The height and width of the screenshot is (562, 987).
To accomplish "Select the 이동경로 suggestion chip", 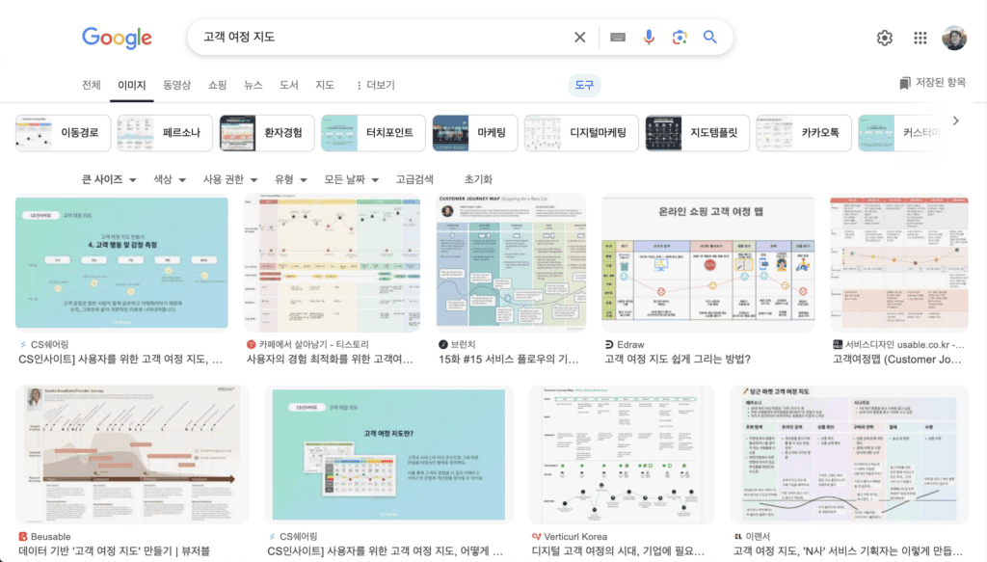I will tap(63, 133).
